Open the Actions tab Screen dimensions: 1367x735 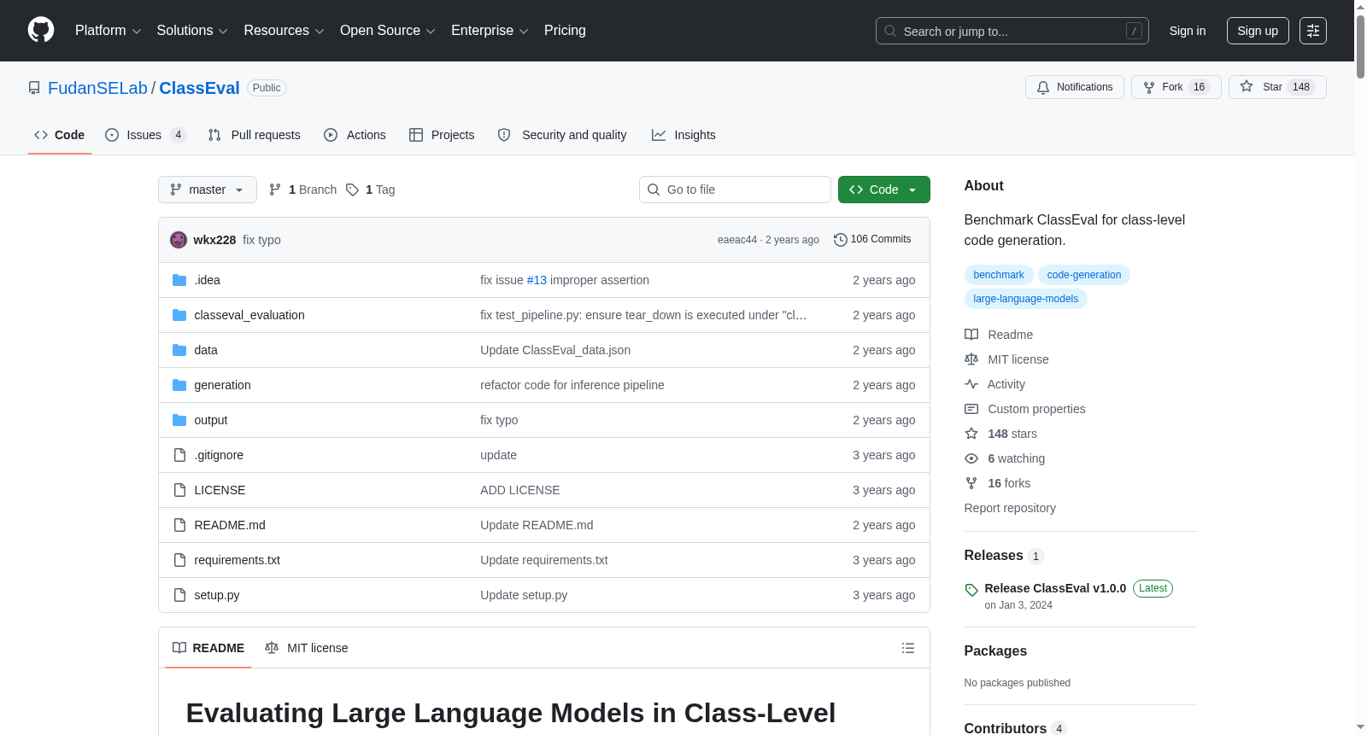click(x=355, y=135)
